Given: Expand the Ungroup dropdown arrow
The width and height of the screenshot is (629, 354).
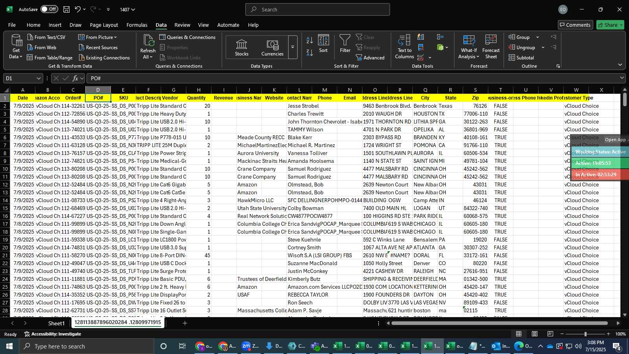Looking at the screenshot, I should (x=543, y=48).
